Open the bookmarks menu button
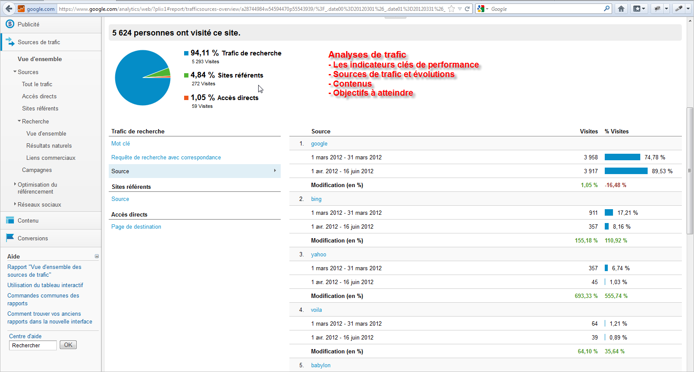694x372 pixels. [x=639, y=9]
